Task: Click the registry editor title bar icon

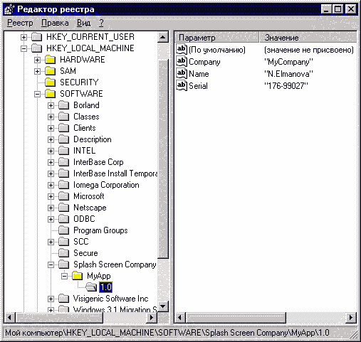Action: tap(9, 9)
